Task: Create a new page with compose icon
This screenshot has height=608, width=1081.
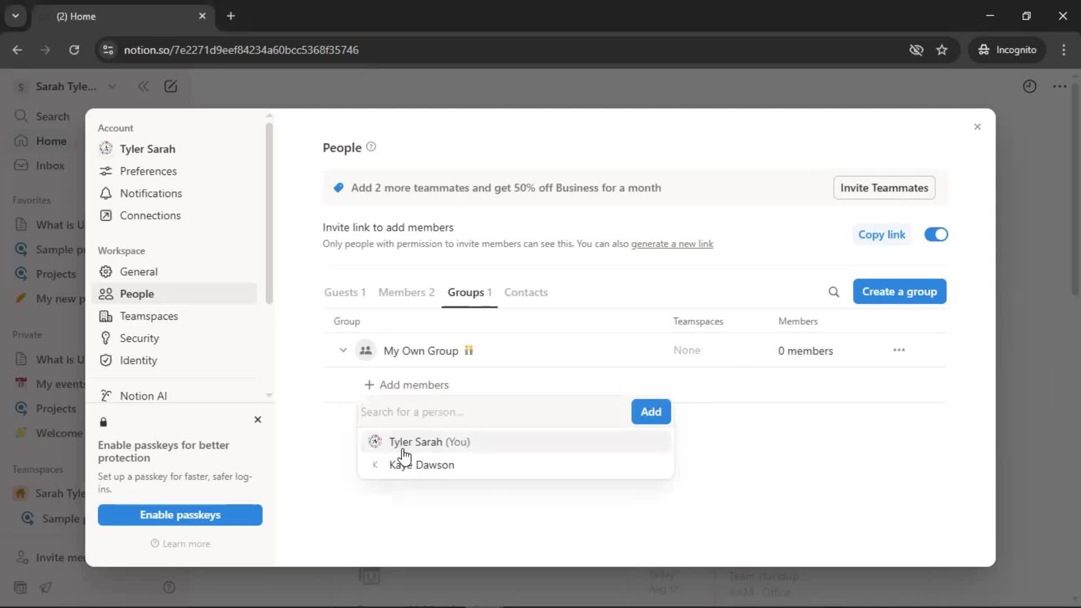Action: point(171,86)
